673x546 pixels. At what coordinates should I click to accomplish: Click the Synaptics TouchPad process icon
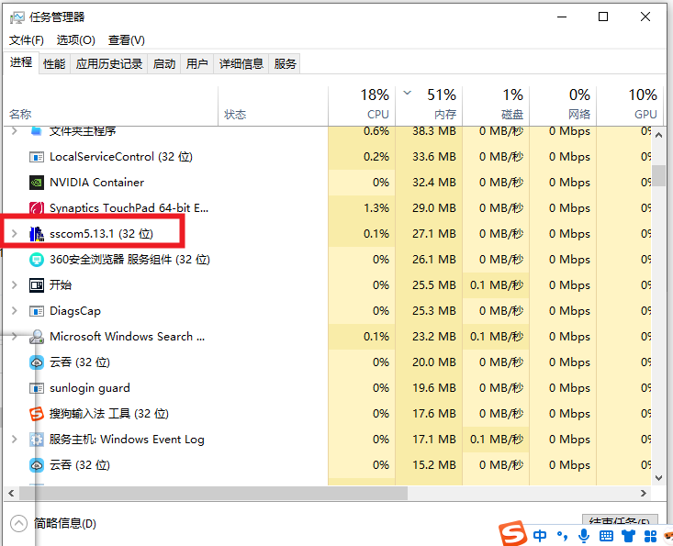coord(37,208)
